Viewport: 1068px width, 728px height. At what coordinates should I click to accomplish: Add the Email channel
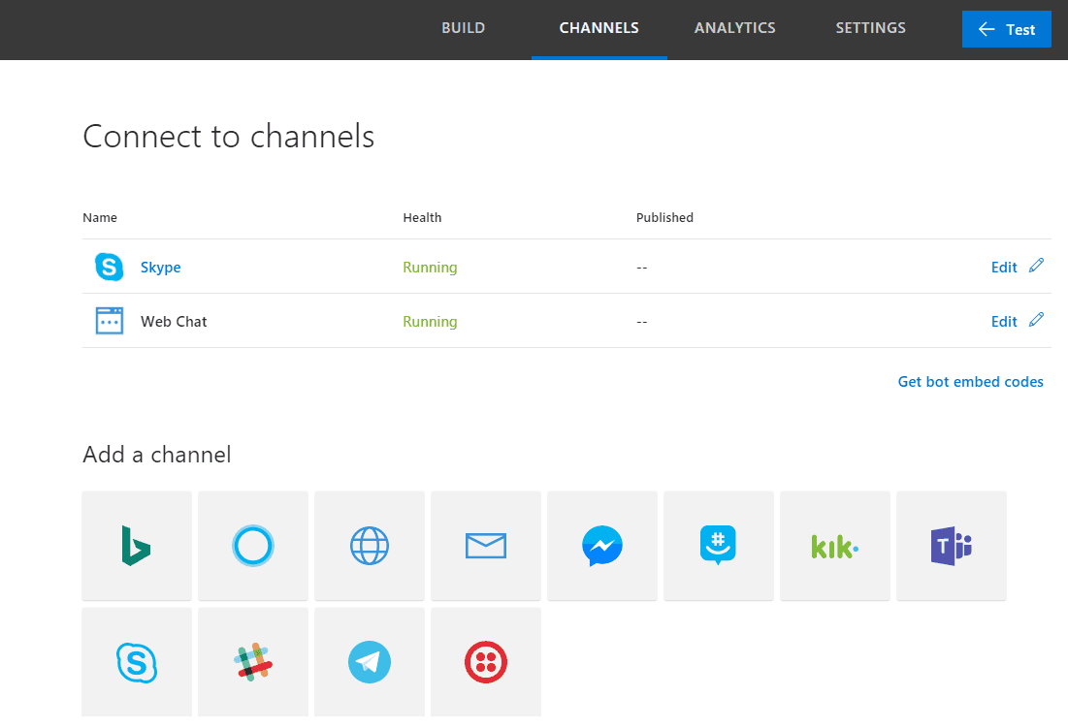(486, 546)
